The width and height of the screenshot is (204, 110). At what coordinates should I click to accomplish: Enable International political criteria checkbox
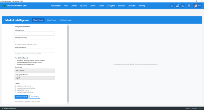(x=15, y=92)
